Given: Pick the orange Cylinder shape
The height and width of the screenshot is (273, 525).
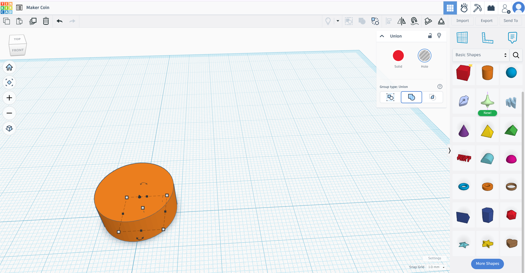Looking at the screenshot, I should (x=488, y=73).
